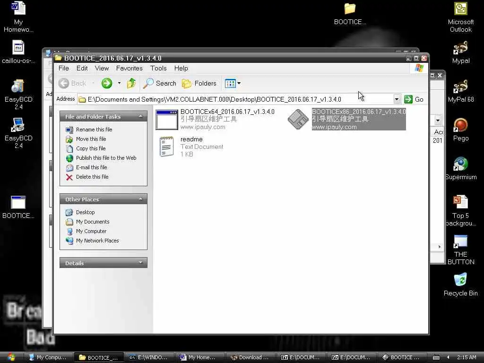Click the green Forward arrow button
484x363 pixels.
[107, 83]
